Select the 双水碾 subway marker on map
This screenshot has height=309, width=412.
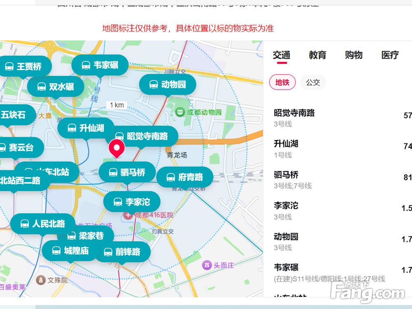pos(56,87)
